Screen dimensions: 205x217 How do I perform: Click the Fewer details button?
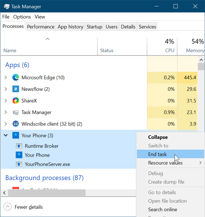[24, 207]
